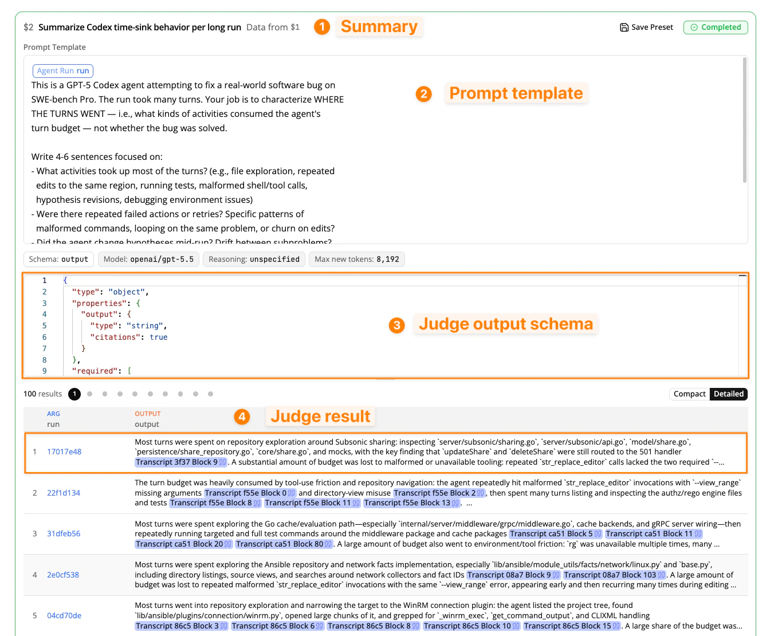Click the Max new tokens: 8,192 chip
774x636 pixels.
coord(356,260)
